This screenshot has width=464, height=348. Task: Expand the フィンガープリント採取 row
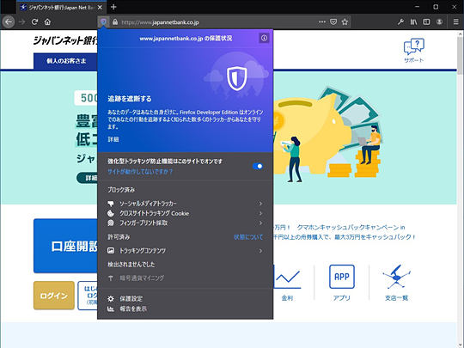(185, 223)
